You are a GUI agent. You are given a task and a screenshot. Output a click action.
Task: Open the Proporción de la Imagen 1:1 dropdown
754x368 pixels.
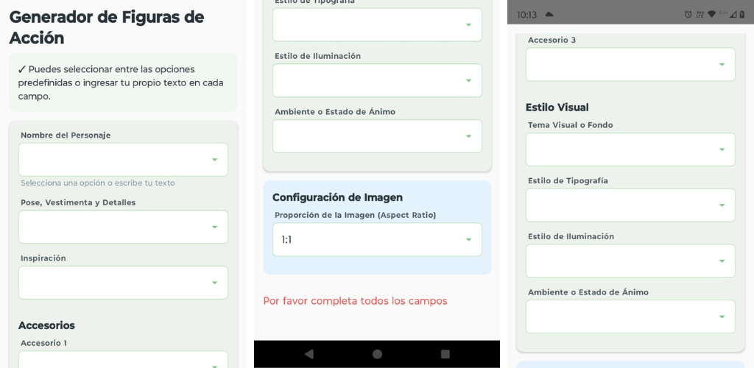[x=377, y=239]
